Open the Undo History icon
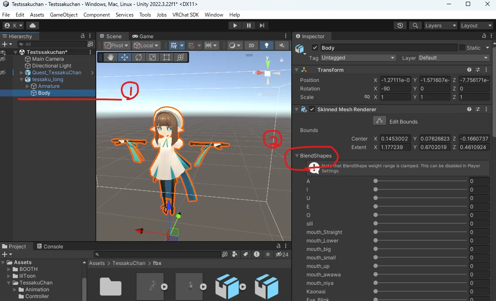The width and height of the screenshot is (496, 301). [x=400, y=25]
